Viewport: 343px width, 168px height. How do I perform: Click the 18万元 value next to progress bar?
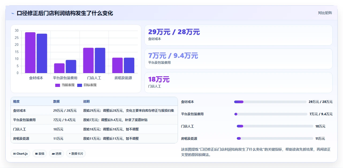320,126
